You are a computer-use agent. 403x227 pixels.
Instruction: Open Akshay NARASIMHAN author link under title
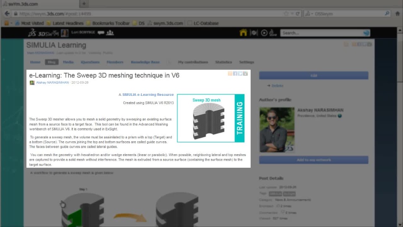click(x=52, y=83)
